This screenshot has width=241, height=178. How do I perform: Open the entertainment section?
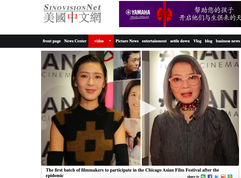click(154, 41)
